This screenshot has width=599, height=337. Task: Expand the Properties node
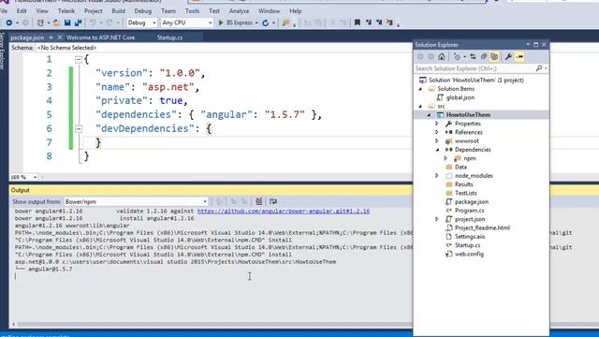point(437,124)
